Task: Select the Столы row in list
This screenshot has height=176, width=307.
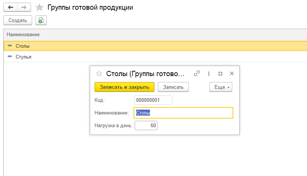Action: 155,46
